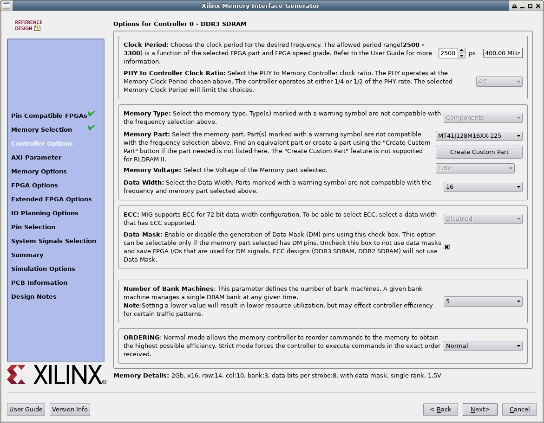Screen dimensions: 544x423
Task: Open the Memory Part dropdown
Action: (478, 136)
